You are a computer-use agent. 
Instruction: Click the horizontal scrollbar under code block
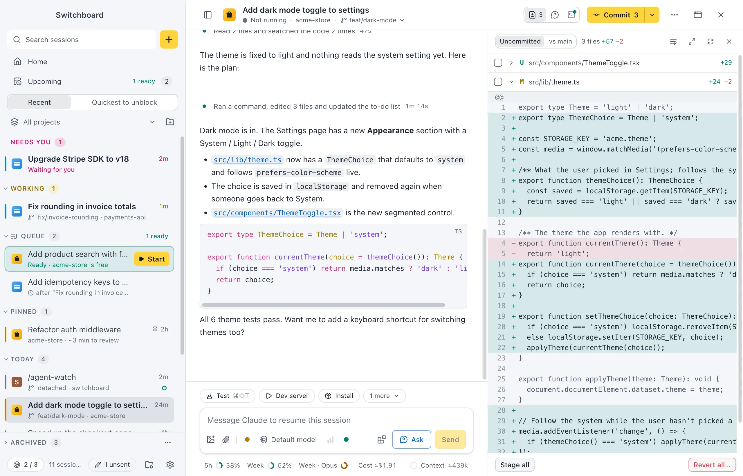(x=323, y=305)
